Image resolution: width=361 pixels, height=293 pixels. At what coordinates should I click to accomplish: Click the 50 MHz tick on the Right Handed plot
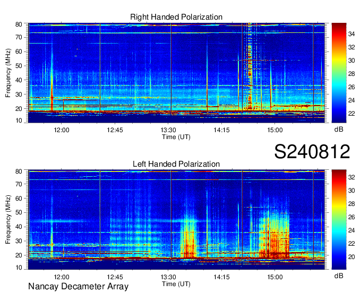click(x=19, y=66)
